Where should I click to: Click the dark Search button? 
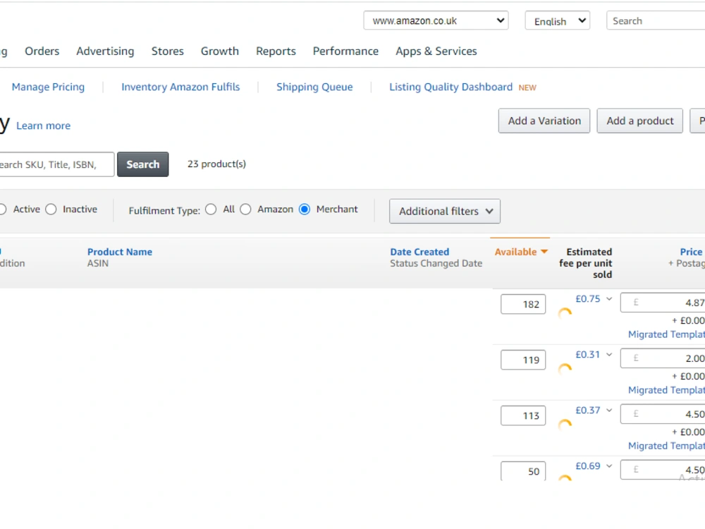coord(143,164)
